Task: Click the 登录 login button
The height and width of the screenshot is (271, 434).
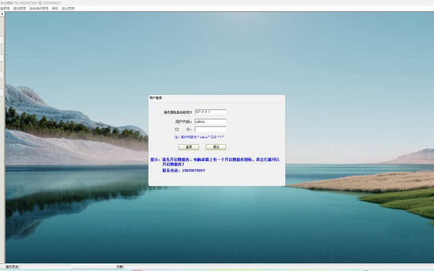Action: [x=188, y=147]
